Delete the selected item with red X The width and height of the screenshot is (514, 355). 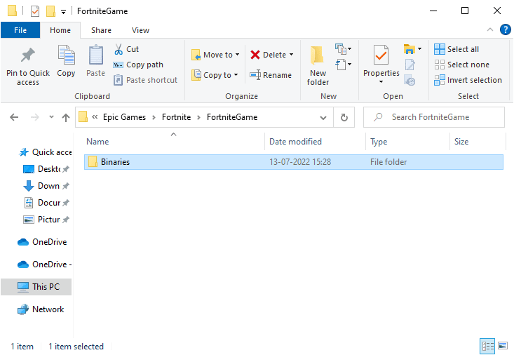(268, 55)
